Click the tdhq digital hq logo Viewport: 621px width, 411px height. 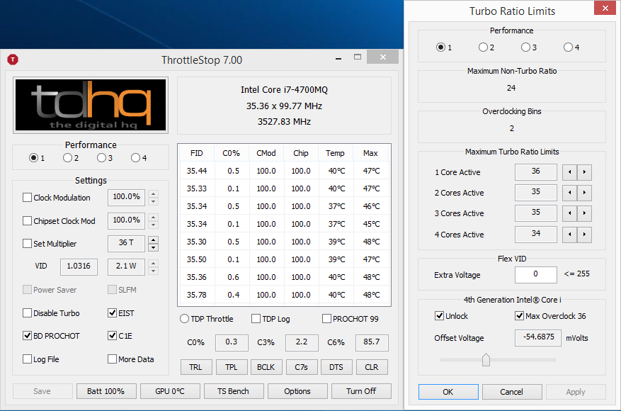91,105
